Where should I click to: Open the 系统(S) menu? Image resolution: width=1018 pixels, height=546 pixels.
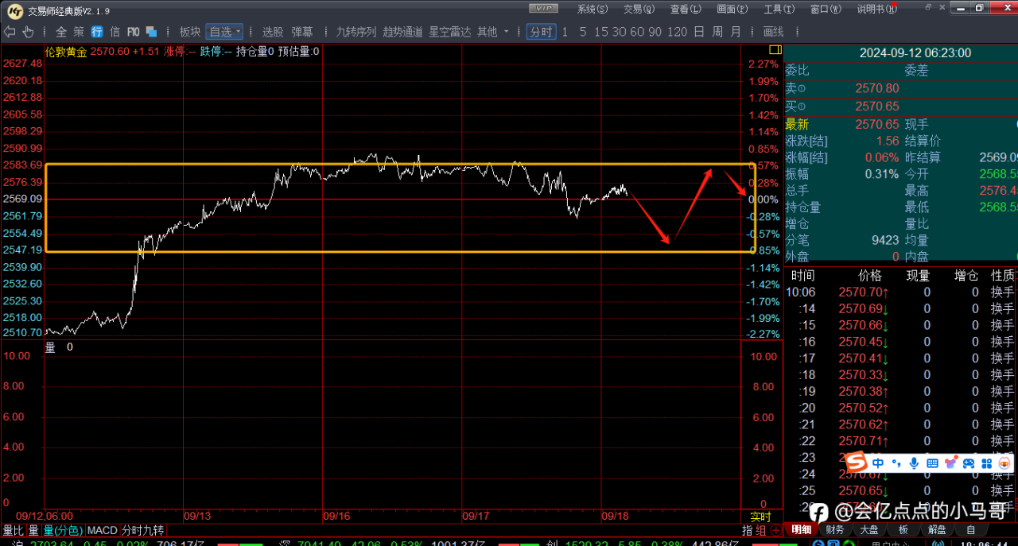[593, 9]
